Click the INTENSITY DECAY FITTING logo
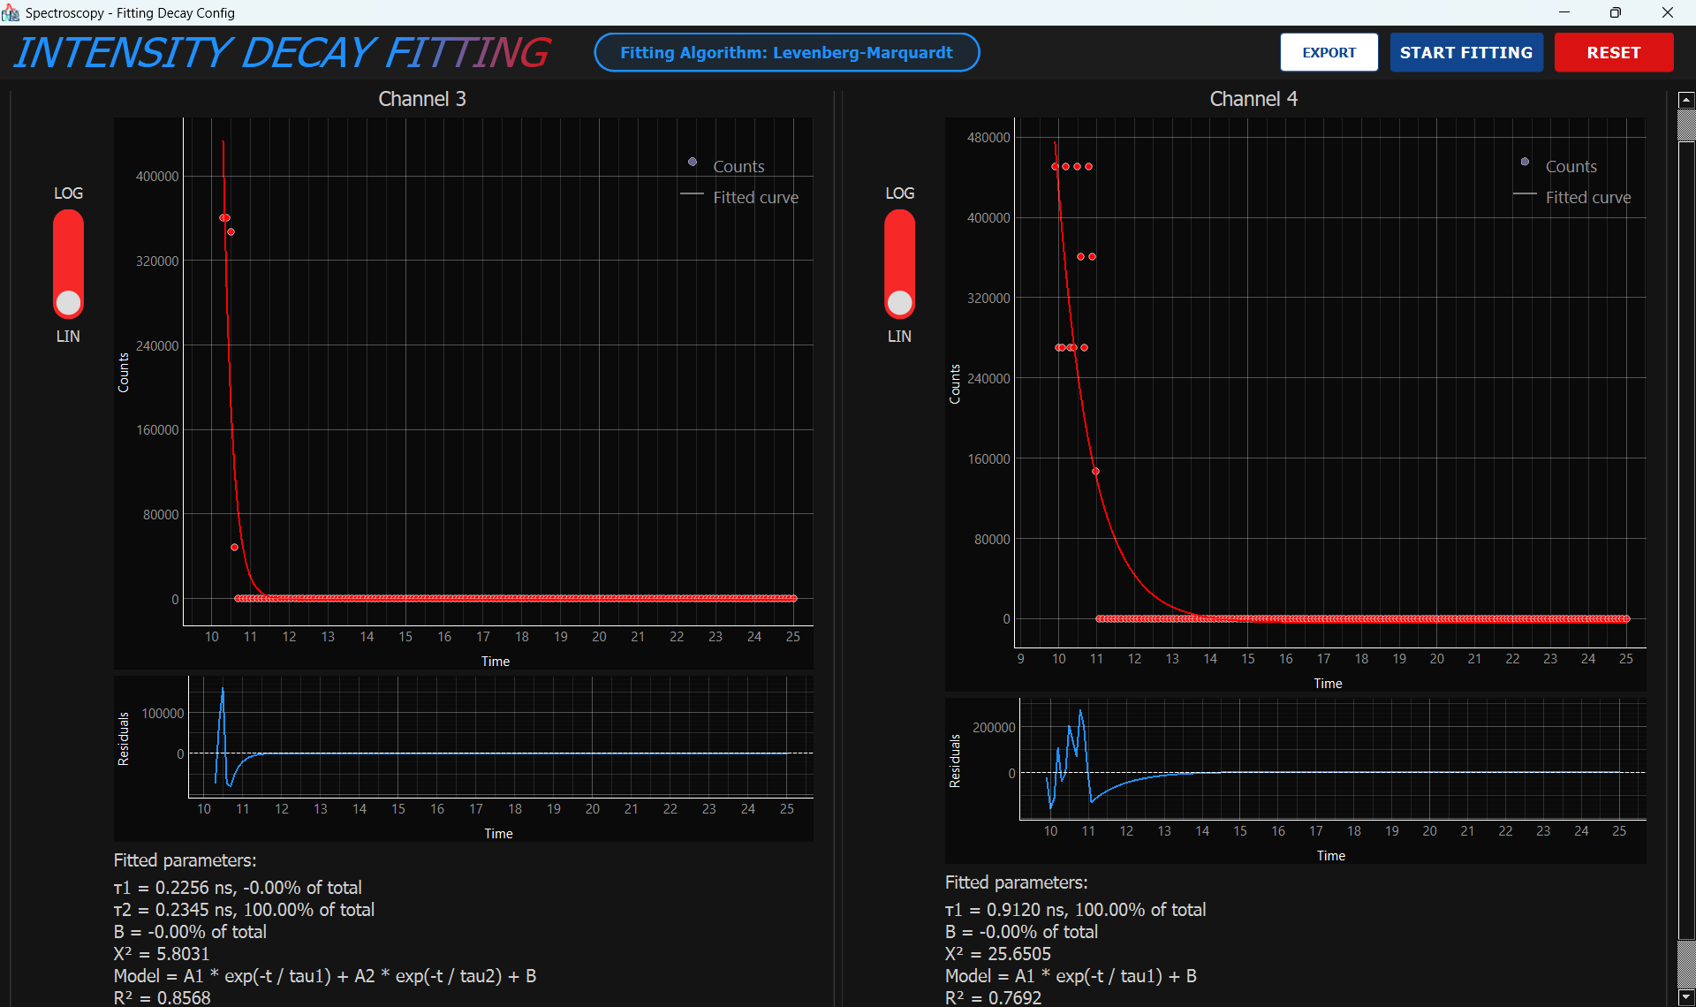The image size is (1696, 1007). 281,52
